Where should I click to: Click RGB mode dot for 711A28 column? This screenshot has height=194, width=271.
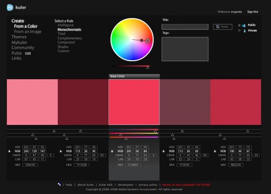(x=61, y=151)
